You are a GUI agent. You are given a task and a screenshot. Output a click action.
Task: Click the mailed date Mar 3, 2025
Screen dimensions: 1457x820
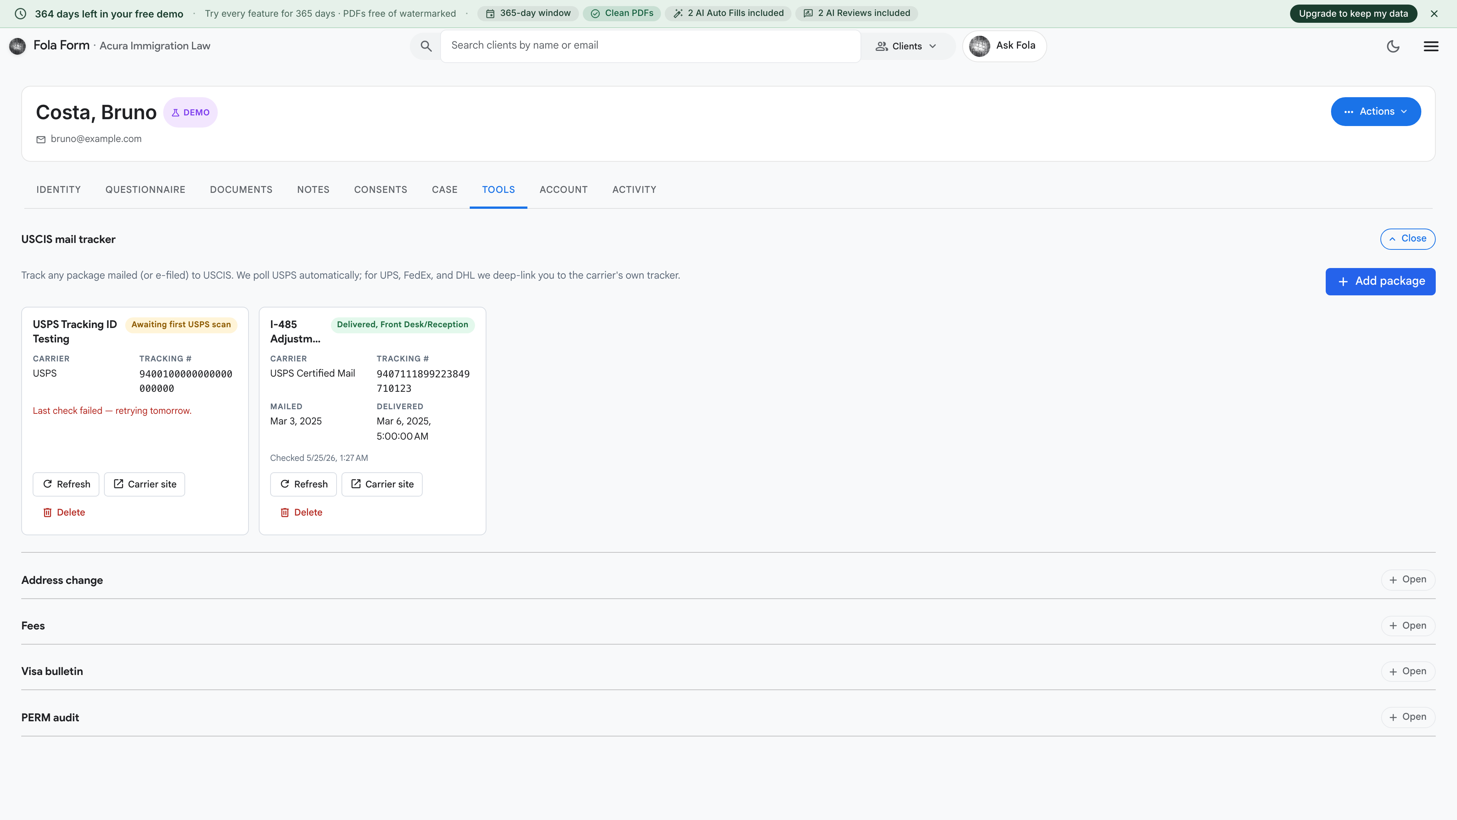click(296, 422)
